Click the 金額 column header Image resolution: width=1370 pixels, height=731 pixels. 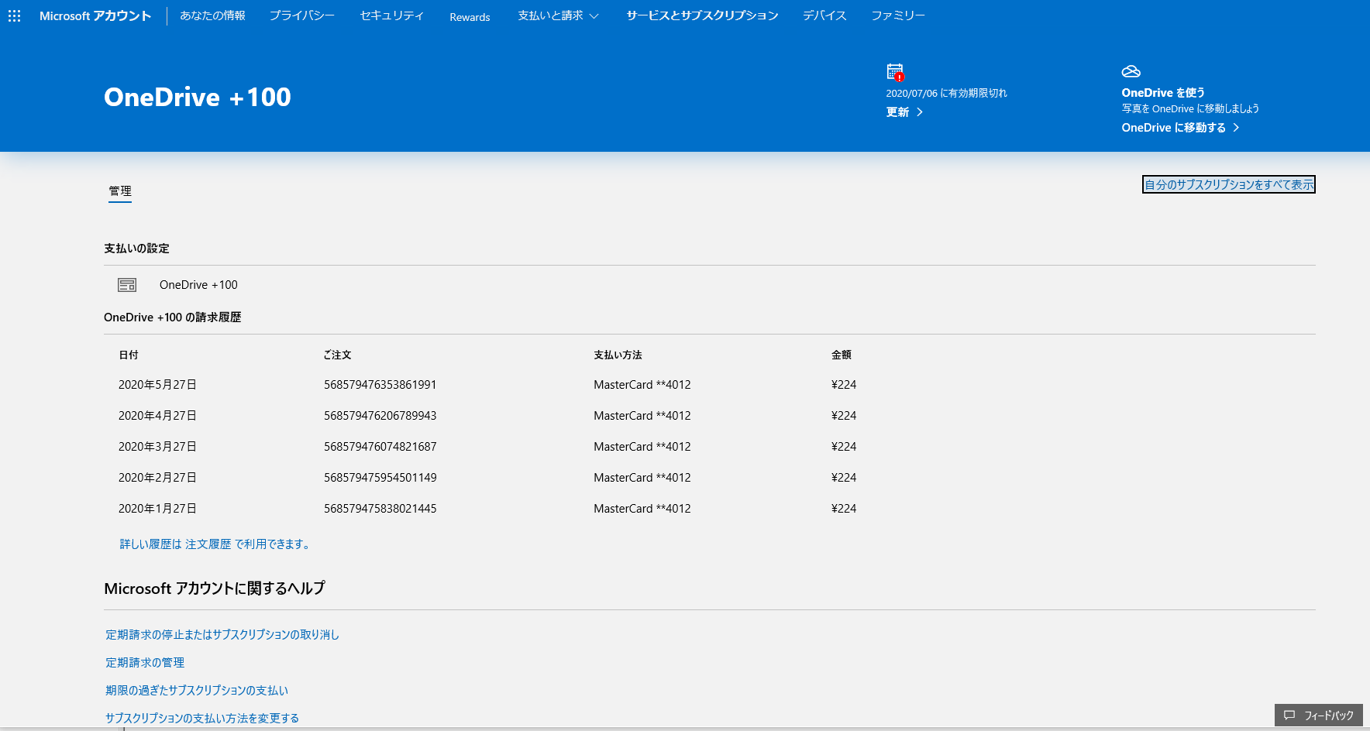(842, 355)
